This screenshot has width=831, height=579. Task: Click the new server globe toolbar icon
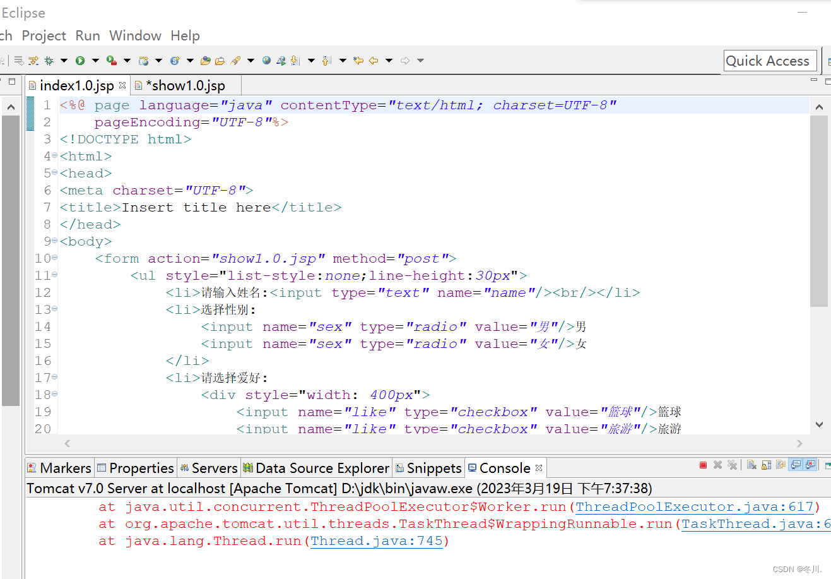click(x=143, y=61)
